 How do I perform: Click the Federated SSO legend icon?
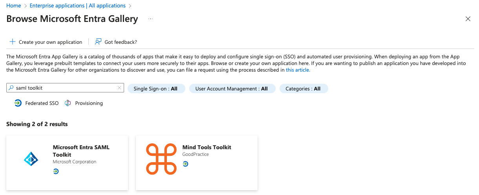[18, 103]
